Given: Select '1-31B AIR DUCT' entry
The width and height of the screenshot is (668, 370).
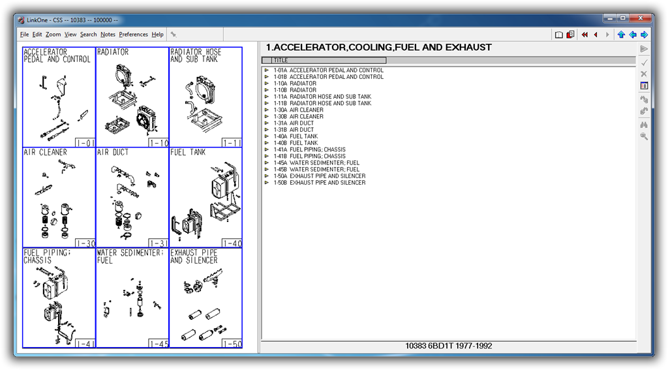Looking at the screenshot, I should (294, 130).
